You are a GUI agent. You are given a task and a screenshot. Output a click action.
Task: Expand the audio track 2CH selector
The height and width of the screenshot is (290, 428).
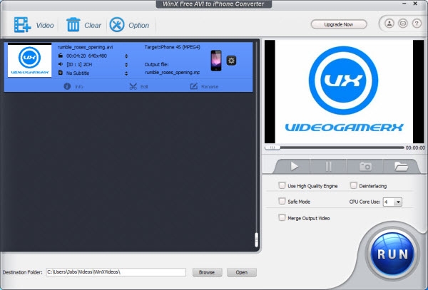(126, 63)
